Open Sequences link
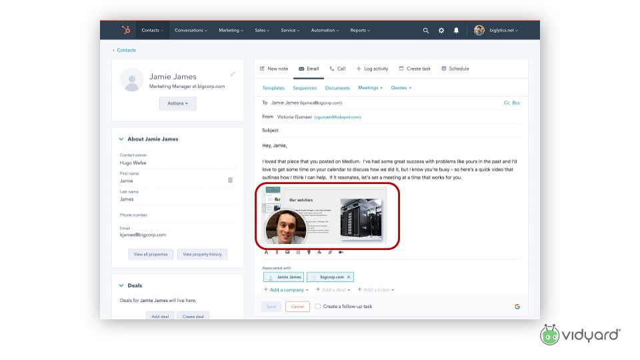Image resolution: width=640 pixels, height=360 pixels. coord(305,88)
